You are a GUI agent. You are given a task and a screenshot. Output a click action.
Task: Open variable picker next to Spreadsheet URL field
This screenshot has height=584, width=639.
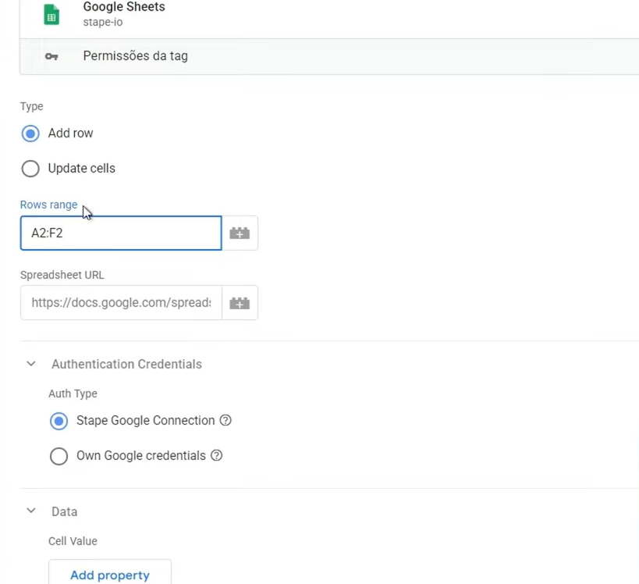(240, 303)
